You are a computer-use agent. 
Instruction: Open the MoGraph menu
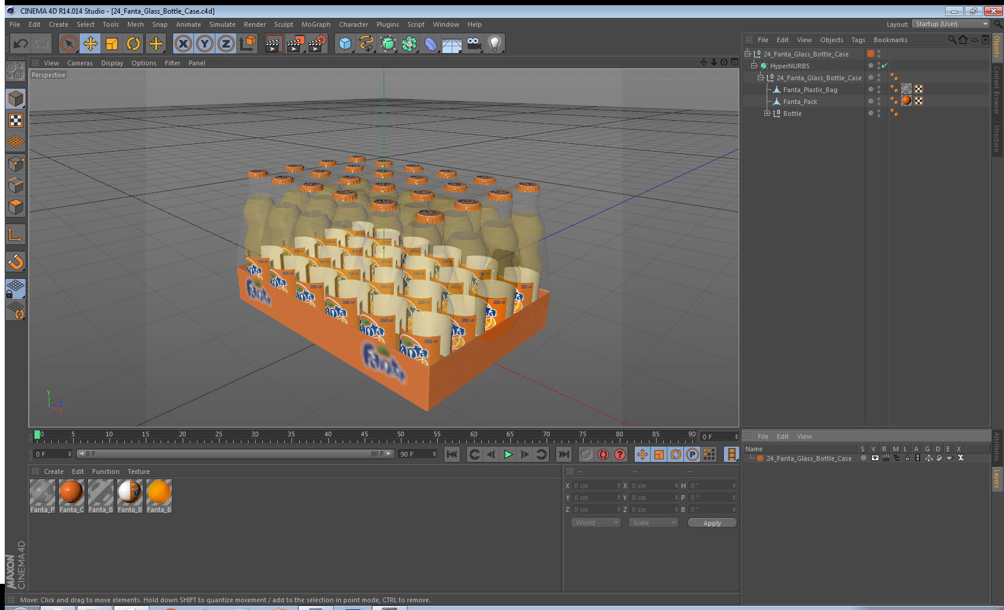316,24
